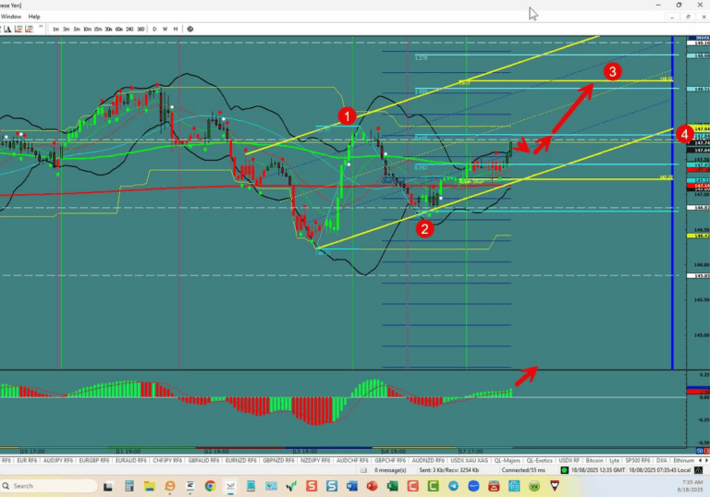Click the first chart template icon after the A tool

[18, 29]
